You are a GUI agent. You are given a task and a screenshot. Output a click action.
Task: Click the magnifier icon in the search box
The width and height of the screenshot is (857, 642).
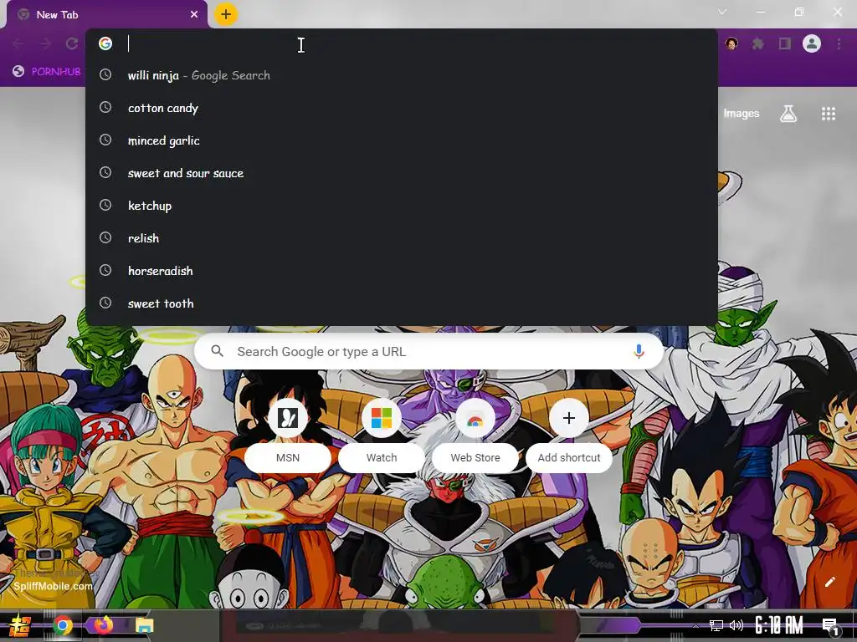[217, 351]
